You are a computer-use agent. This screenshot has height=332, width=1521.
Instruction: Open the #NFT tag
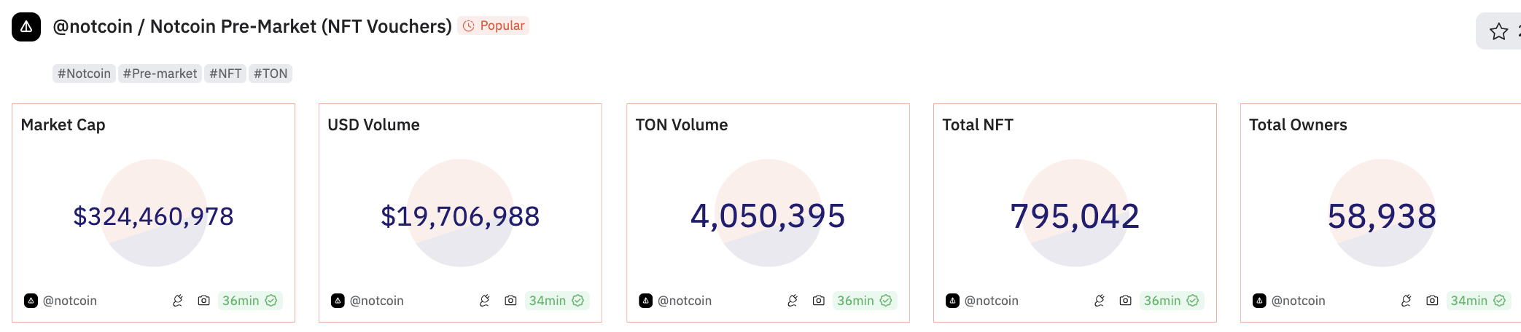pos(225,74)
